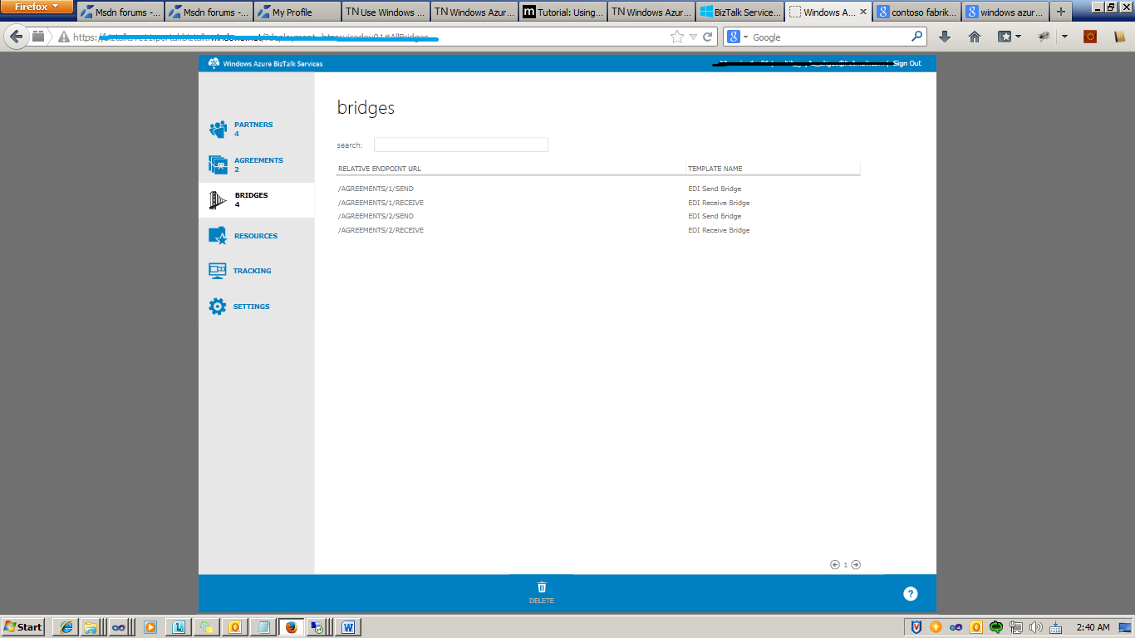The height and width of the screenshot is (638, 1135).
Task: Select the /AGREEMENTS/2/RECEIVE bridge row
Action: 598,230
